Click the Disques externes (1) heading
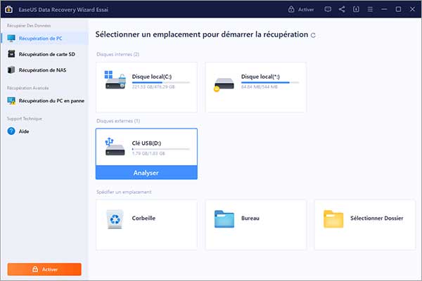Image resolution: width=422 pixels, height=281 pixels. pos(118,121)
